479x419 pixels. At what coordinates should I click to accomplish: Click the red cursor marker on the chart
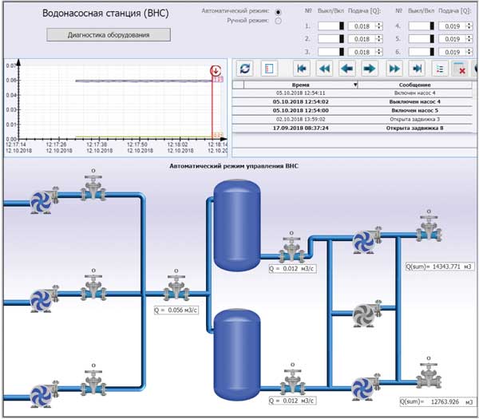coord(216,71)
